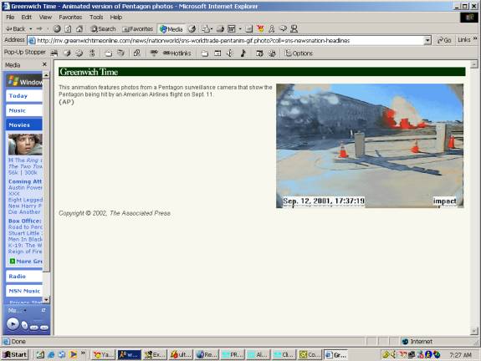Open the Die Another link
Viewport: 481px width, 361px height.
pyautogui.click(x=24, y=212)
